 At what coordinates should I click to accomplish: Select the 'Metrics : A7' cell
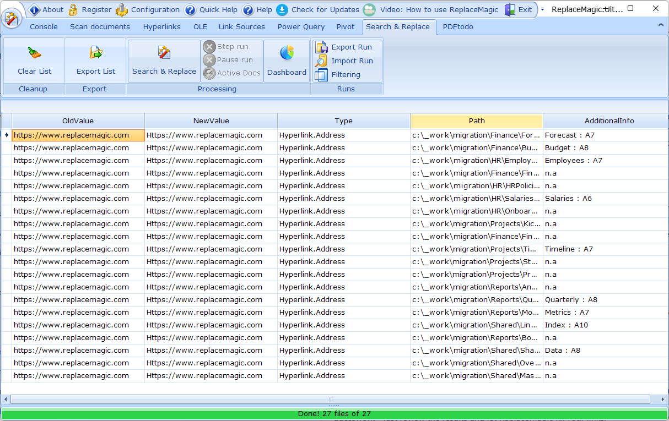pos(606,313)
